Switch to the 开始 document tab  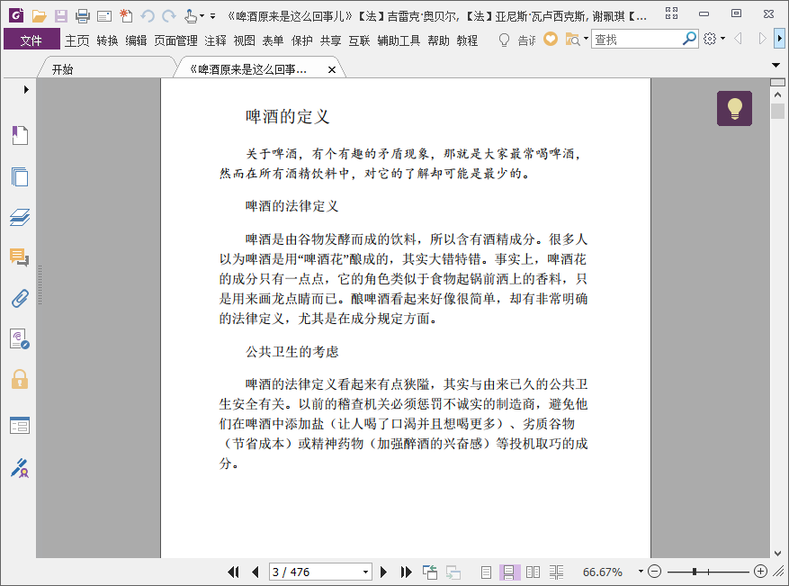[62, 69]
